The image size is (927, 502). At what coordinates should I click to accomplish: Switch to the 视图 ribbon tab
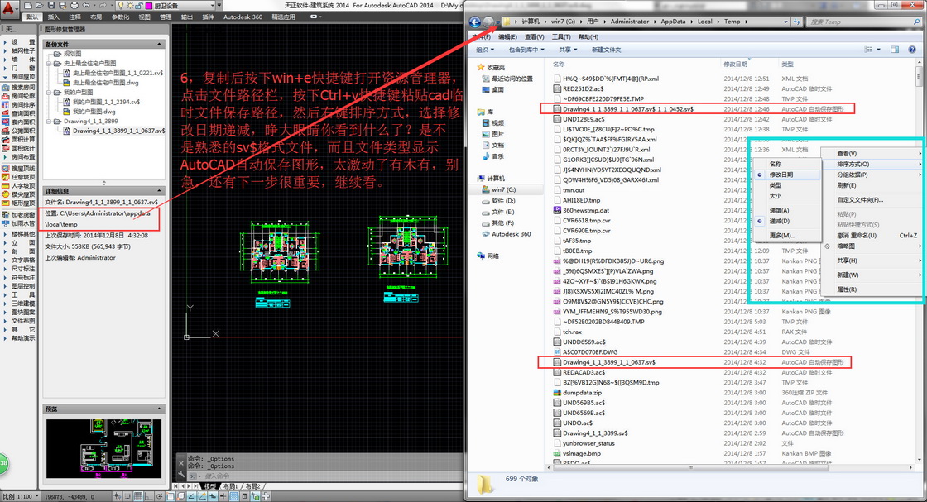coord(144,17)
